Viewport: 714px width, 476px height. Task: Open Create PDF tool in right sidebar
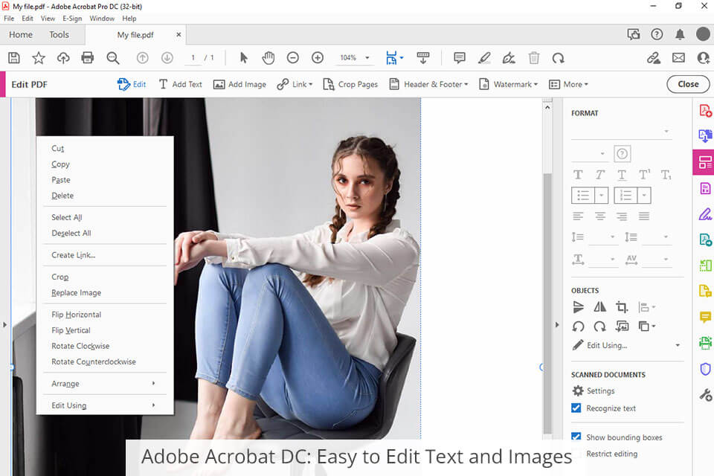tap(705, 111)
